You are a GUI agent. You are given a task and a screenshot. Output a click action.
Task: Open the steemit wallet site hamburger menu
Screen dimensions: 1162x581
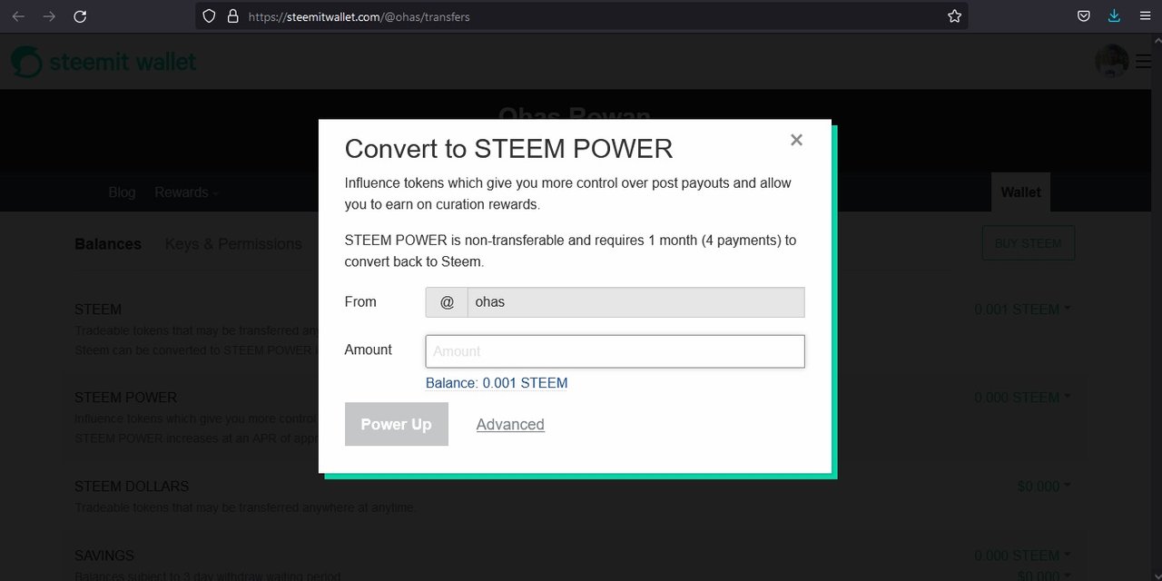click(1143, 62)
